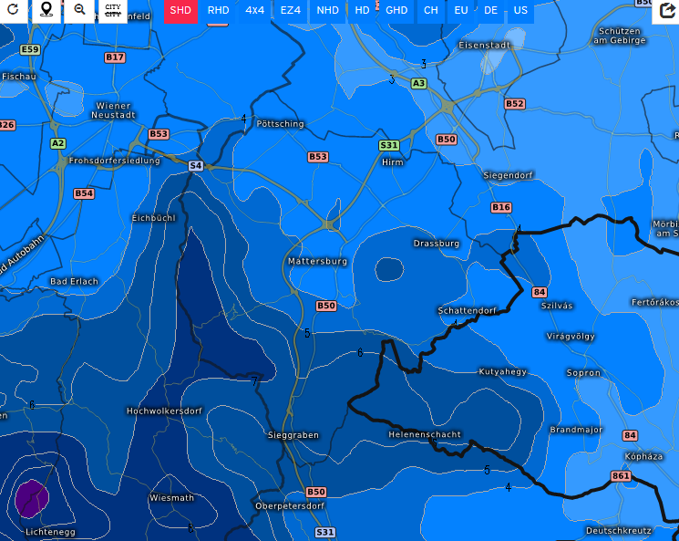Screen dimensions: 679x541
Task: Select the SHD model tab
Action: pyautogui.click(x=180, y=11)
